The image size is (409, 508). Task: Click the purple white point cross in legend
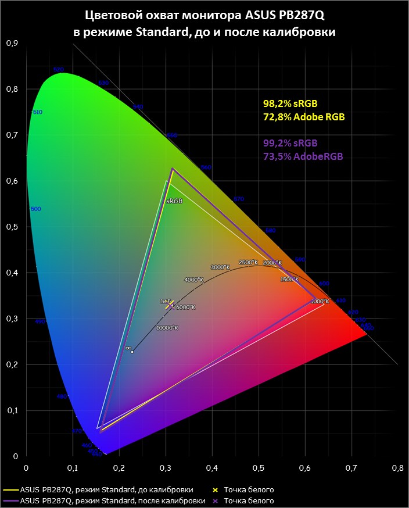217,500
